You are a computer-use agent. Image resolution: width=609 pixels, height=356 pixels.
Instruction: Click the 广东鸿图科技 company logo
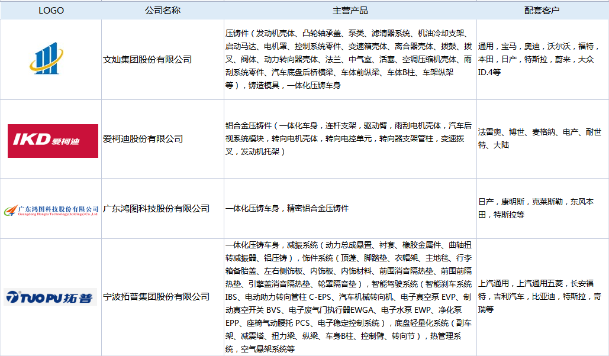51,211
